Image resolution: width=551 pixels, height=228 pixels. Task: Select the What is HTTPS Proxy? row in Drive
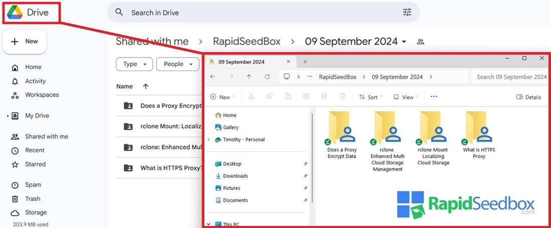[x=159, y=168]
